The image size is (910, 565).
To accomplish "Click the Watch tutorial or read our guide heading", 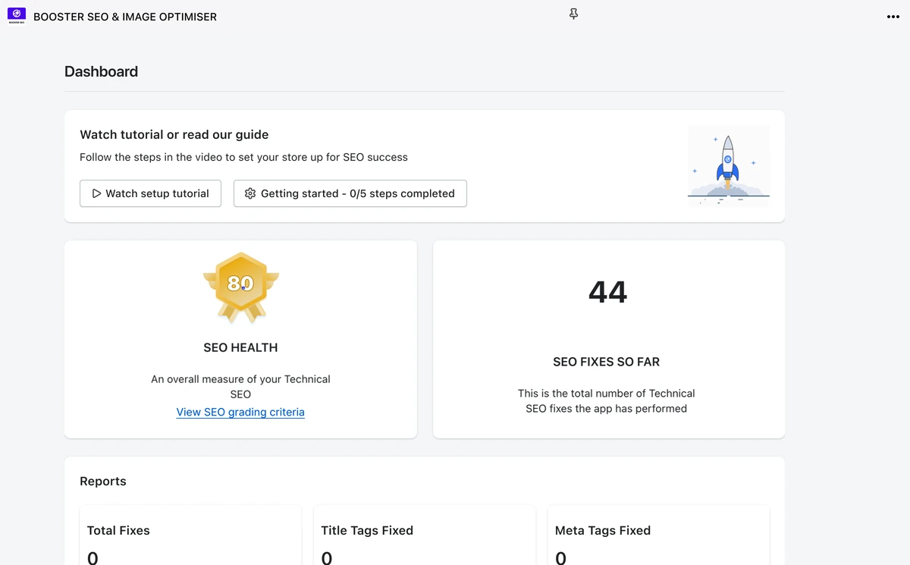I will tap(174, 135).
